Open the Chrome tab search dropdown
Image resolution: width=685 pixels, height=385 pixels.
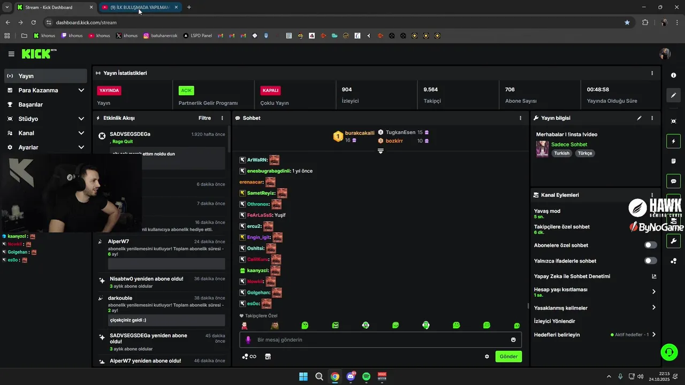pyautogui.click(x=6, y=7)
